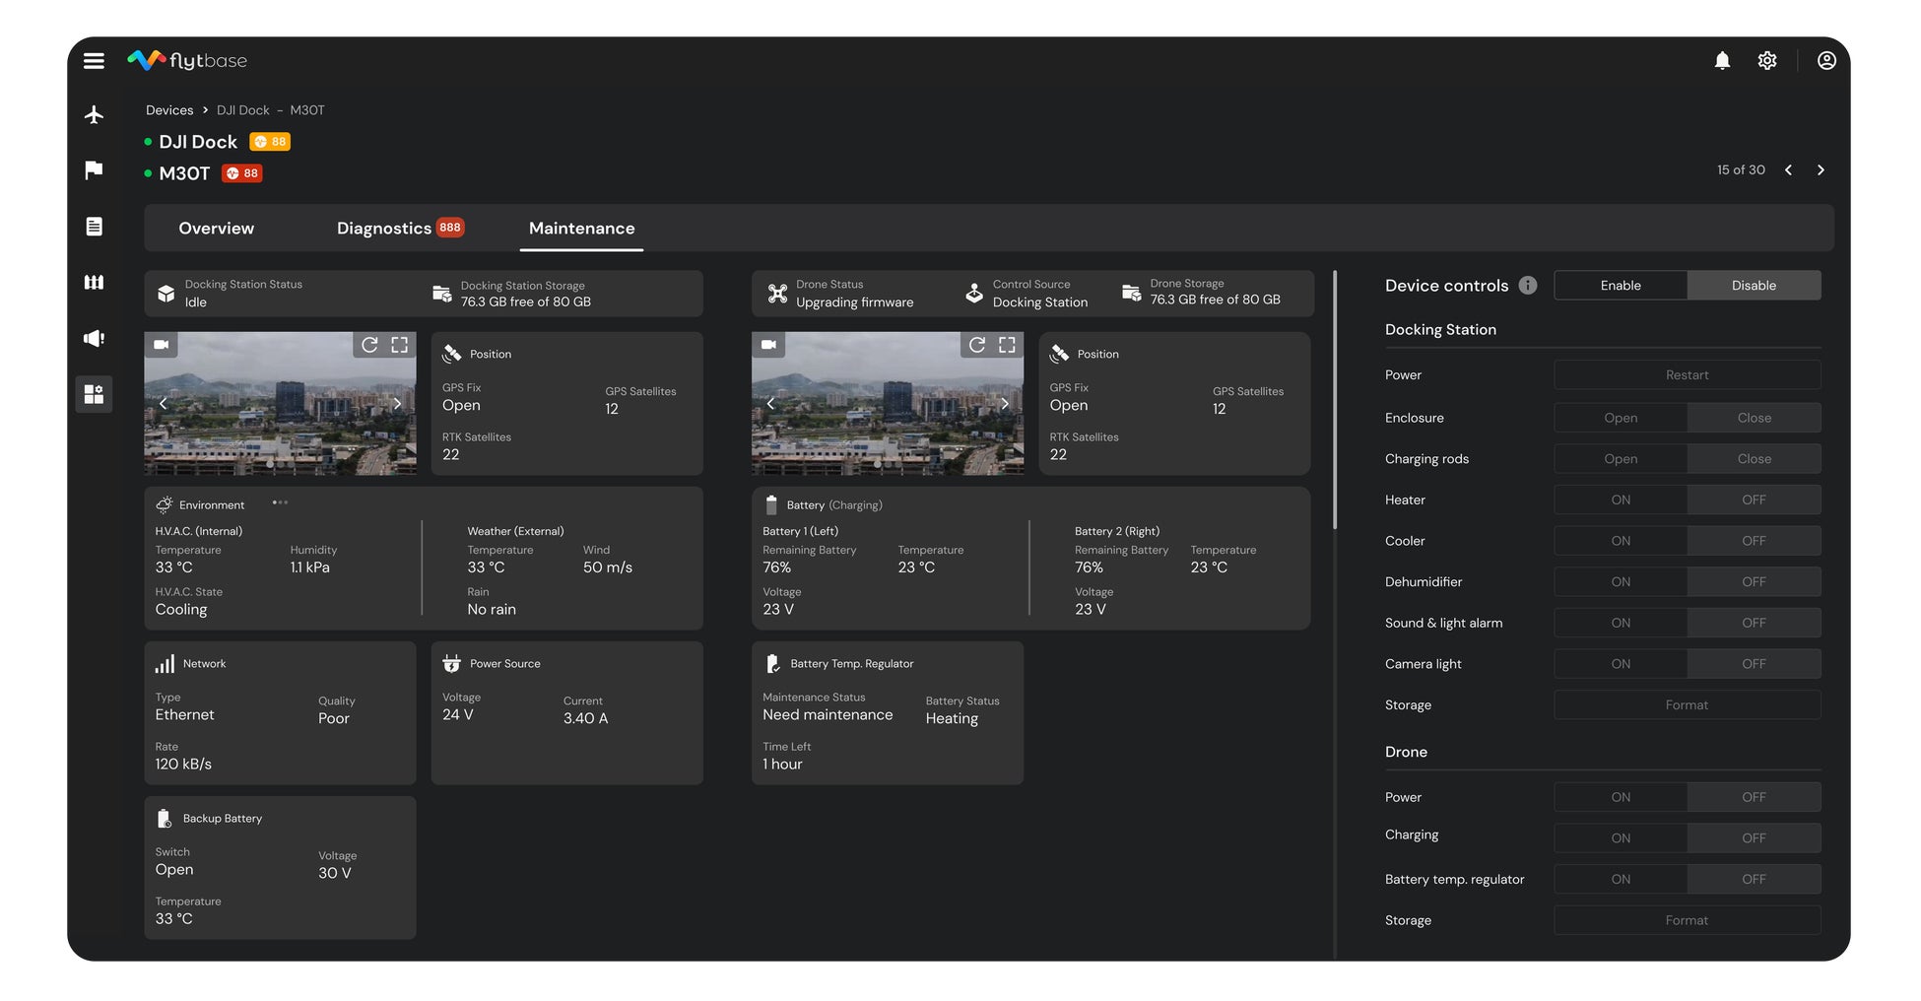Image resolution: width=1921 pixels, height=1001 pixels.
Task: Open Environment card more options
Action: 281,503
